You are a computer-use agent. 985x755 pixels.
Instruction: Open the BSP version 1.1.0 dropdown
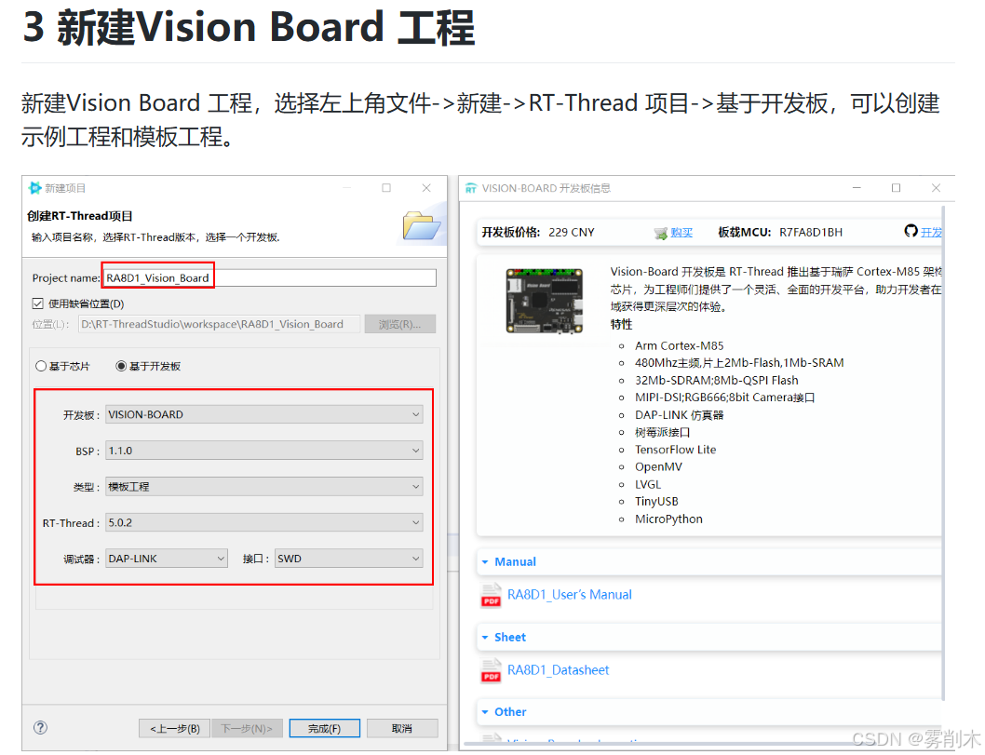tap(263, 451)
